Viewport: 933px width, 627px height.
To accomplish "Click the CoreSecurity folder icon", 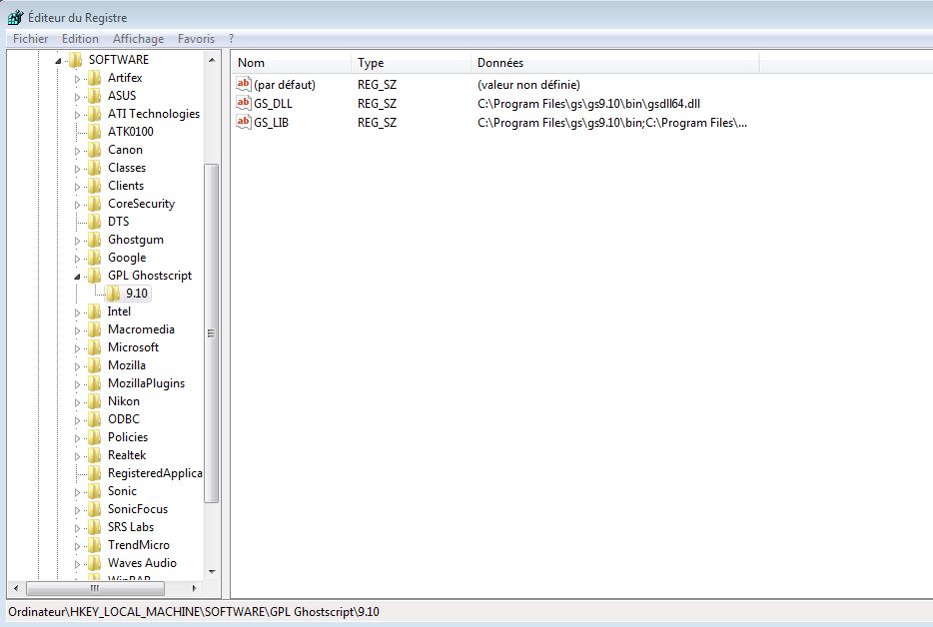I will (94, 204).
